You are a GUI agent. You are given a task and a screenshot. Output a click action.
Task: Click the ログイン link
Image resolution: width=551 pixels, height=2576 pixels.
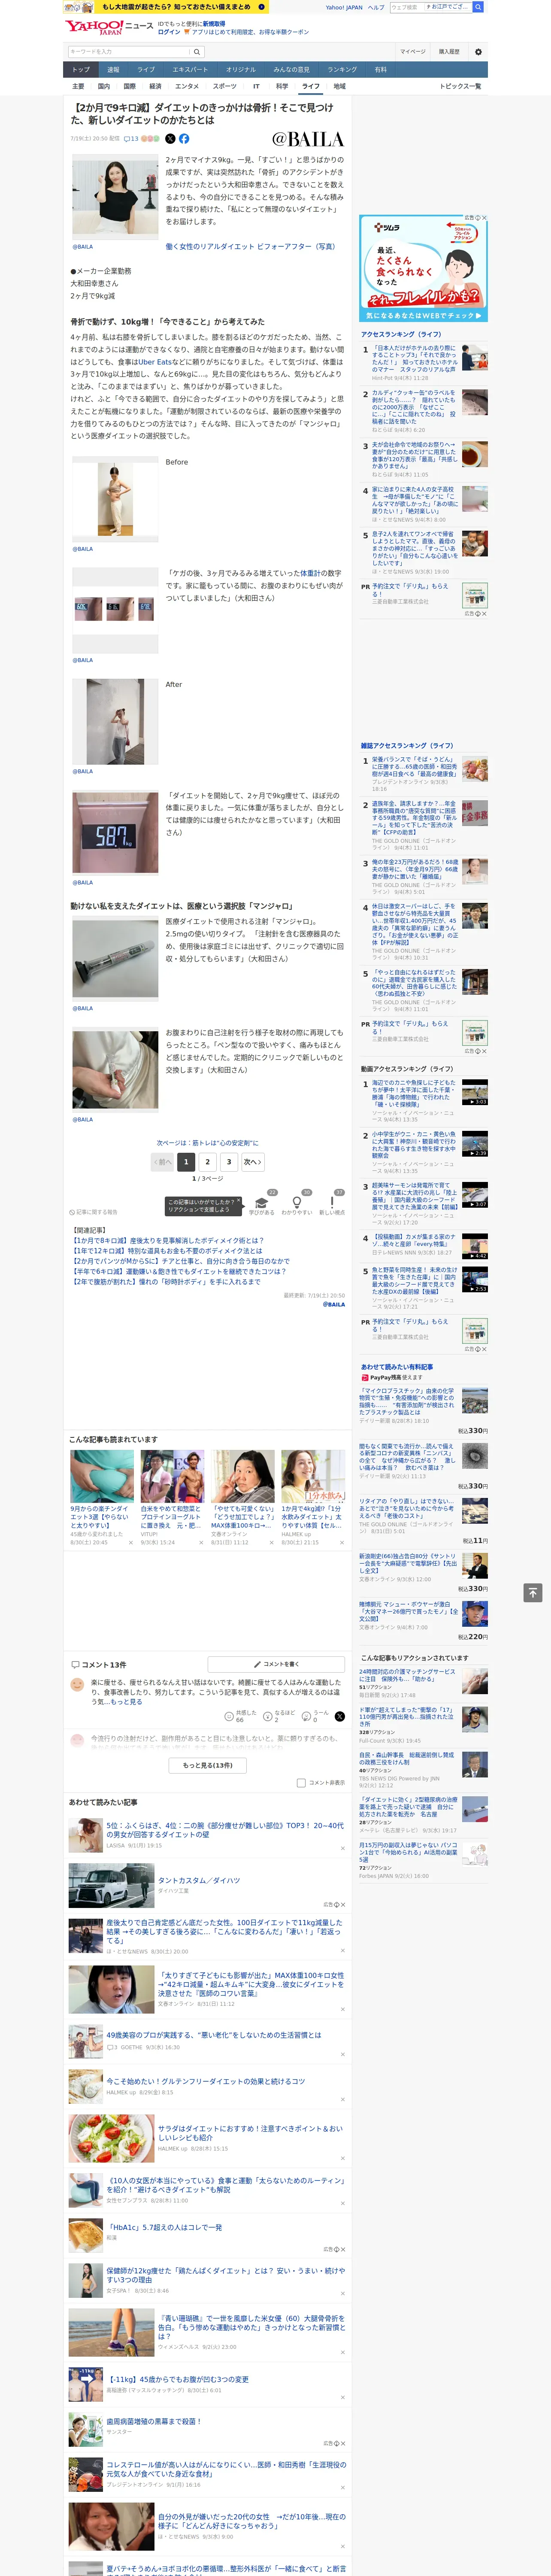169,32
